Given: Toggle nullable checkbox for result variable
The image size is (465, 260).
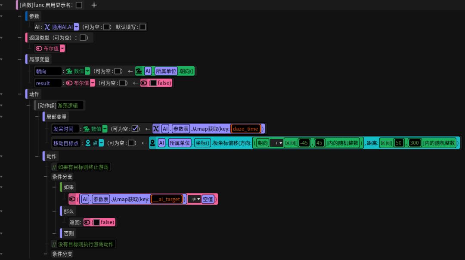Looking at the screenshot, I should [x=123, y=83].
